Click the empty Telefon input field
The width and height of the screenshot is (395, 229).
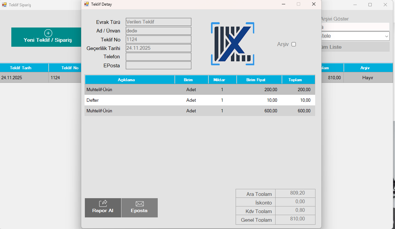click(158, 57)
